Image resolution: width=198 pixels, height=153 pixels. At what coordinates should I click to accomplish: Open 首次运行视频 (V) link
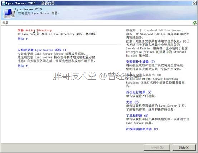point(139,92)
